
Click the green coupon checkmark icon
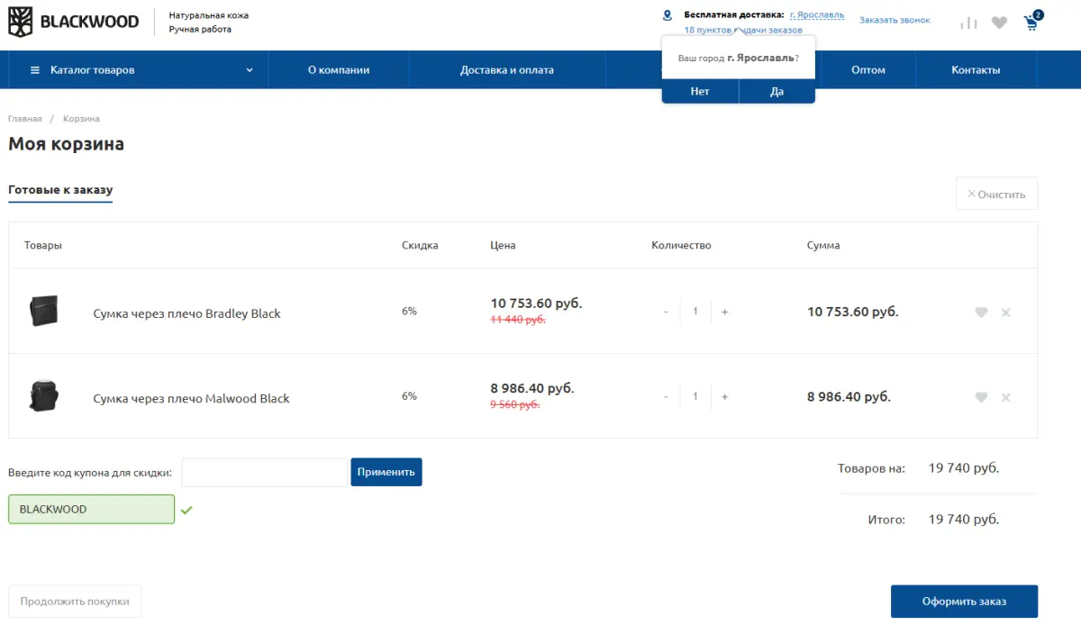click(x=186, y=510)
